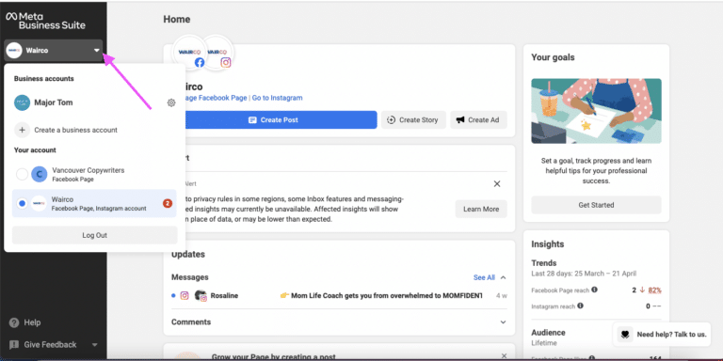Open the Wairco account switcher dropdown arrow
This screenshot has width=723, height=361.
coord(96,51)
